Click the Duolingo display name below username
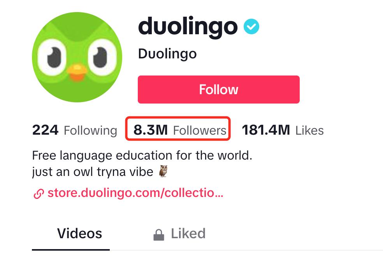The width and height of the screenshot is (383, 260). tap(167, 54)
